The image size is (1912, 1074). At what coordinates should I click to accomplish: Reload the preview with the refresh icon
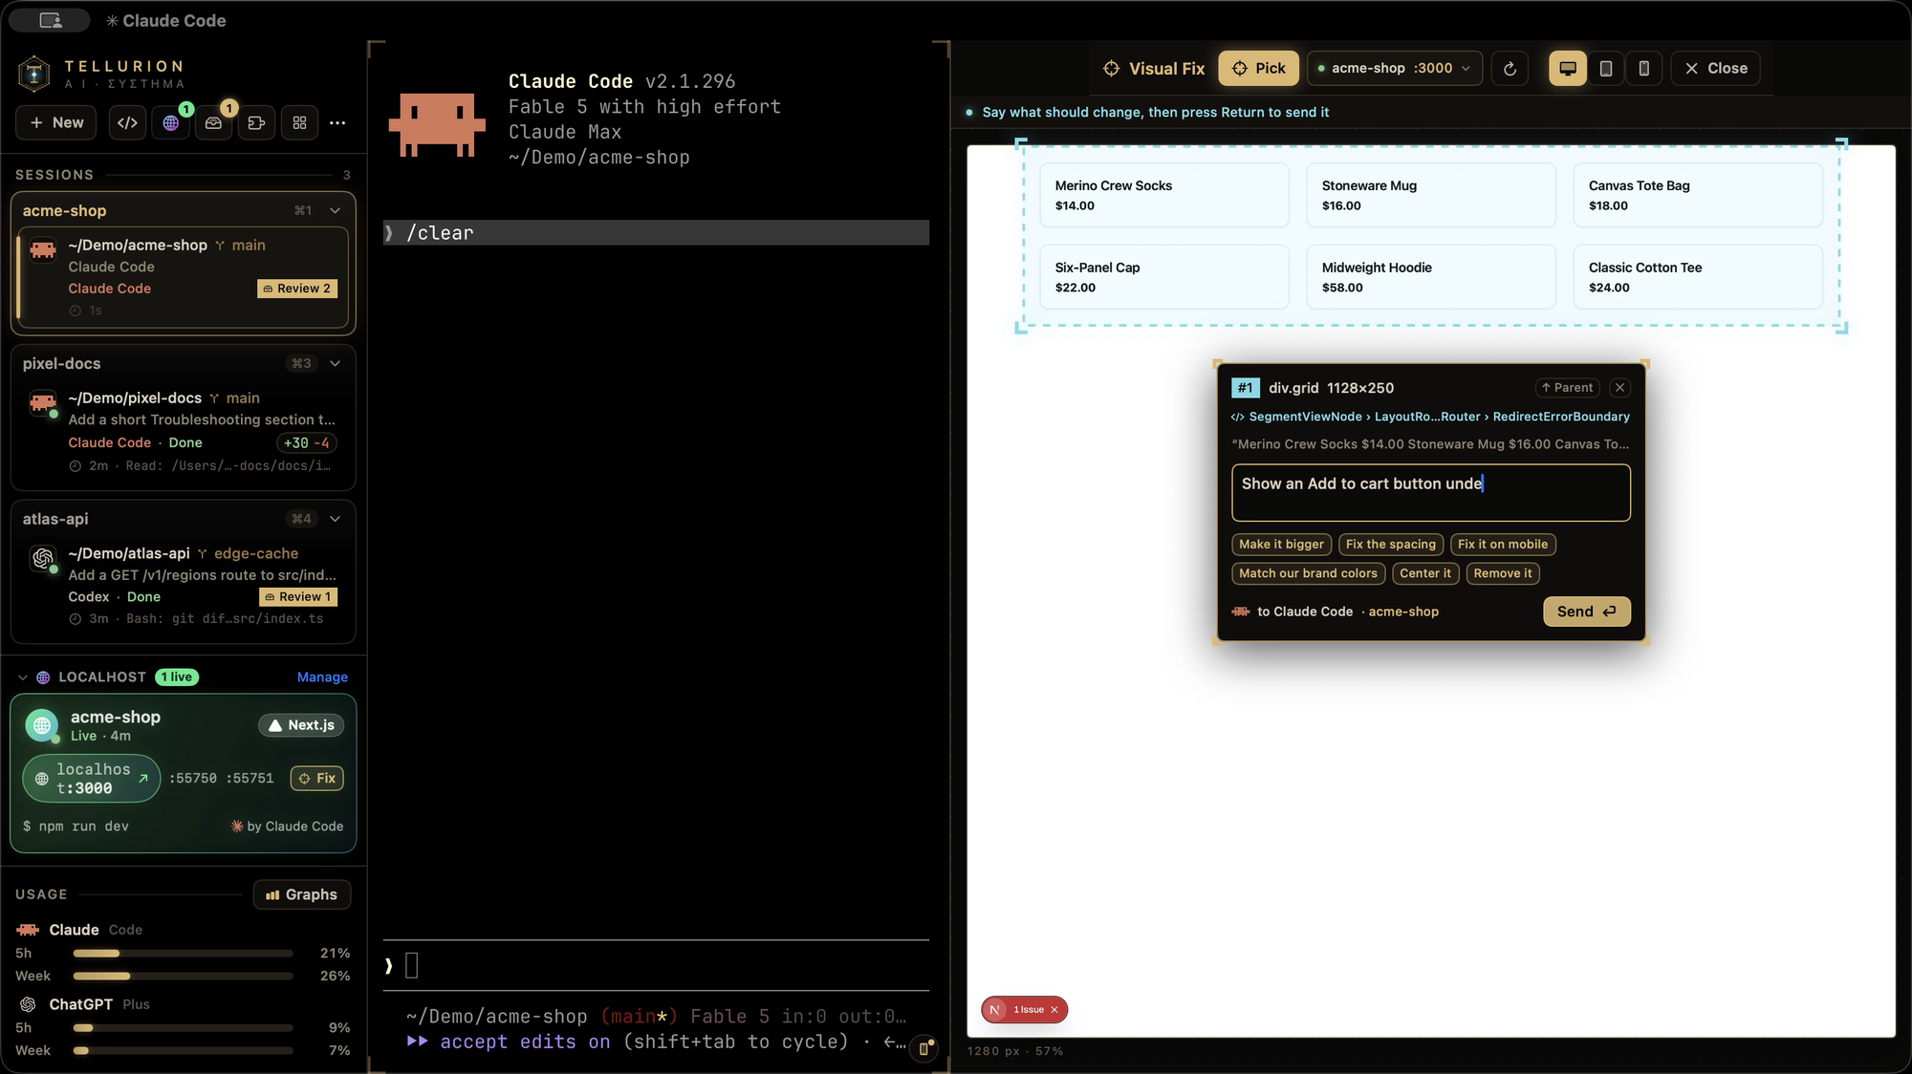1510,68
